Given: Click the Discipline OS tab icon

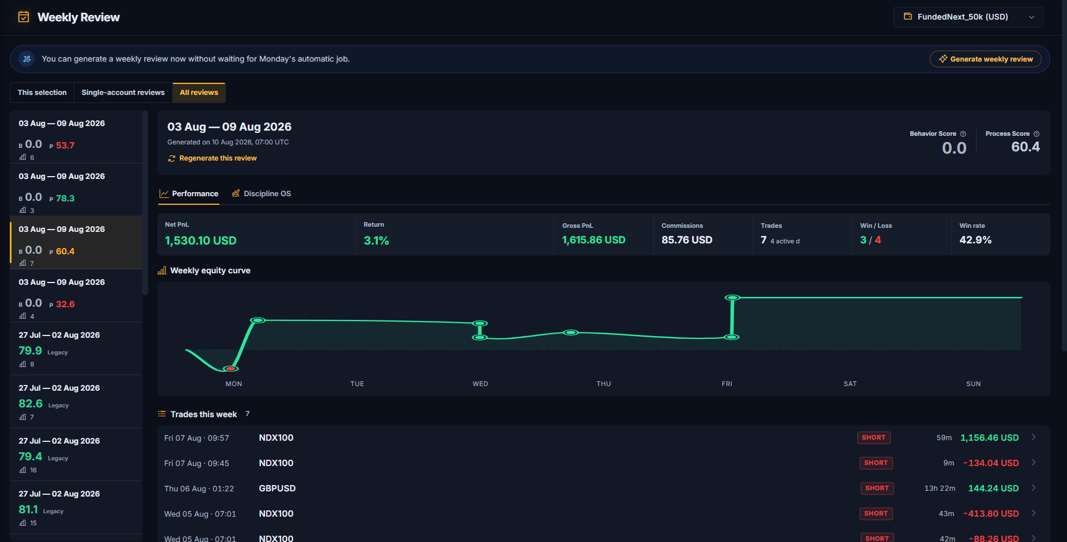Looking at the screenshot, I should click(236, 193).
